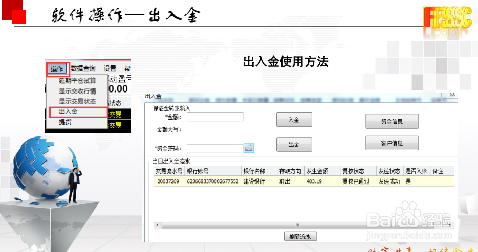Select 显示交收行情 menu entry
This screenshot has height=252, width=478.
77,91
